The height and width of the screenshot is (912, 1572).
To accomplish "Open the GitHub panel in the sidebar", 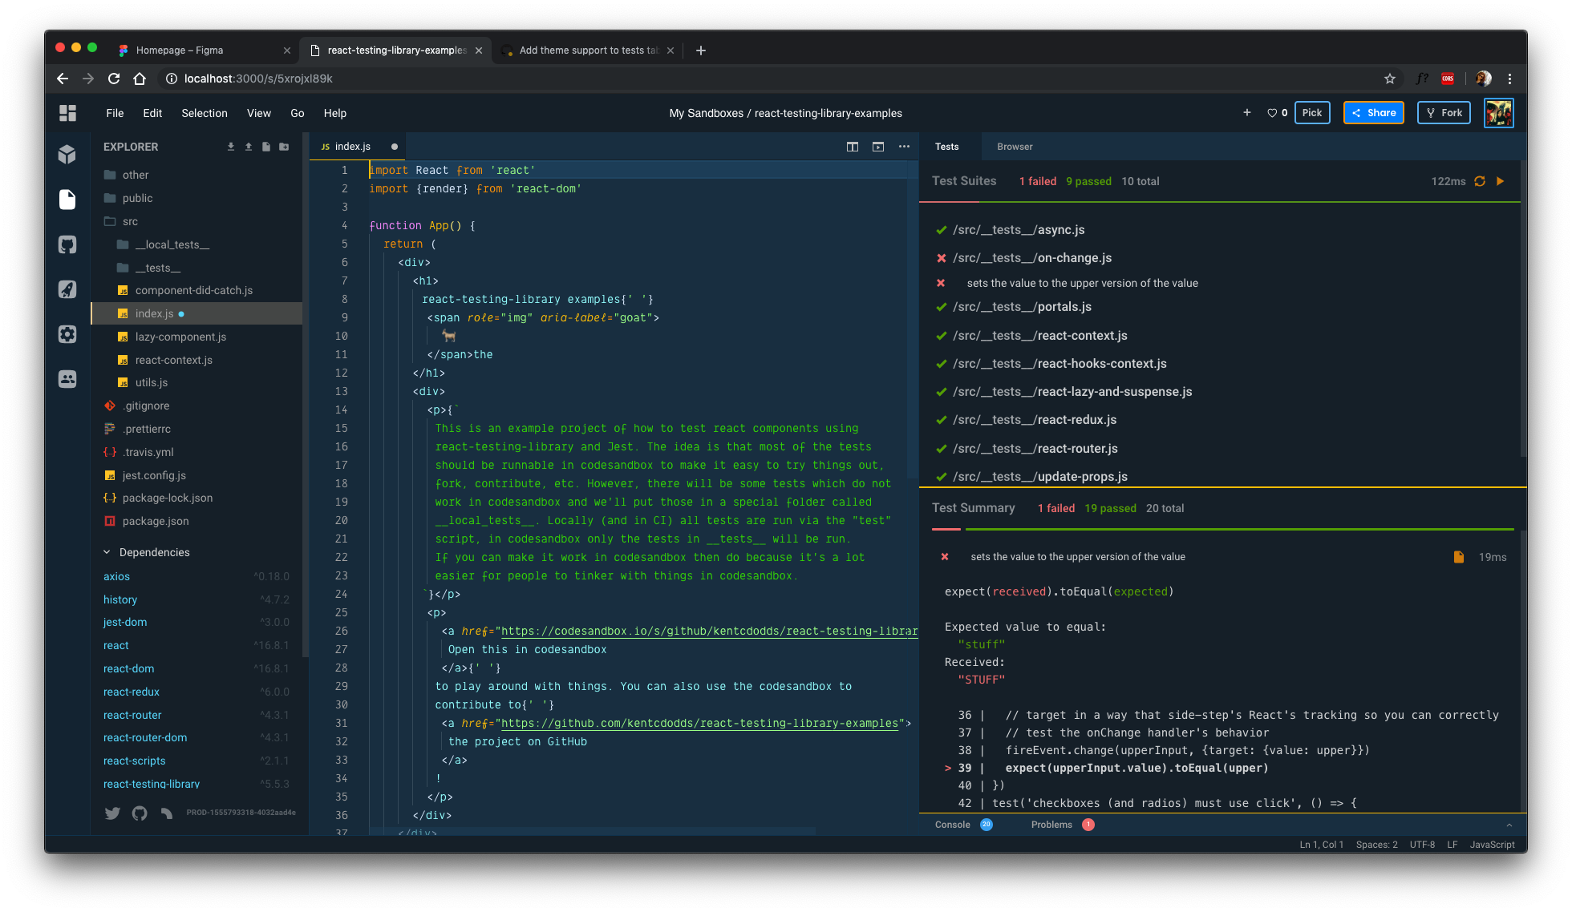I will click(x=67, y=244).
